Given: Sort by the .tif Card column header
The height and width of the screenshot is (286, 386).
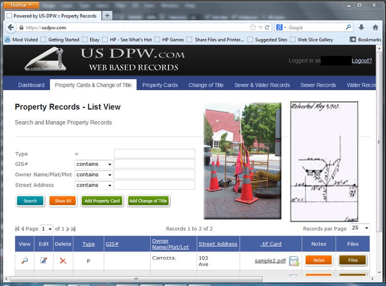Looking at the screenshot, I should pyautogui.click(x=271, y=244).
